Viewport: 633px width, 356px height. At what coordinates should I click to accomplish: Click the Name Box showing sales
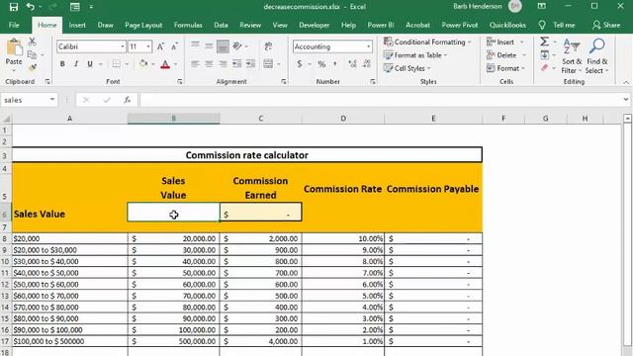25,100
